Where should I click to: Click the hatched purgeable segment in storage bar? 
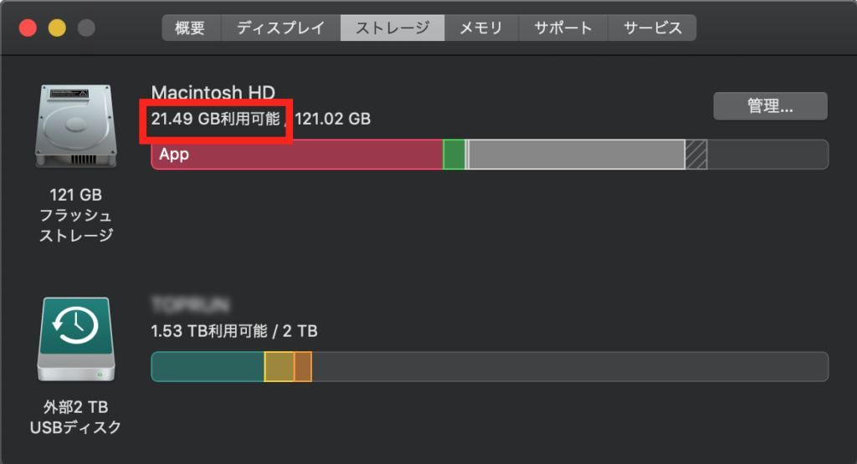[695, 155]
